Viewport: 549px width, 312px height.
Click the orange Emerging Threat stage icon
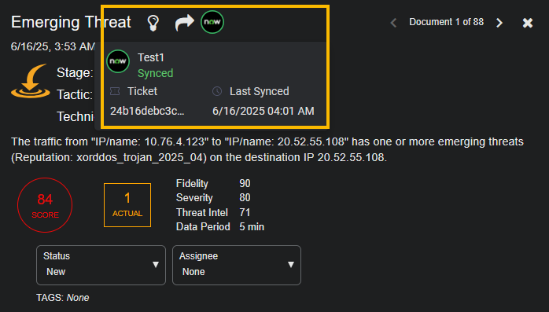[x=31, y=81]
